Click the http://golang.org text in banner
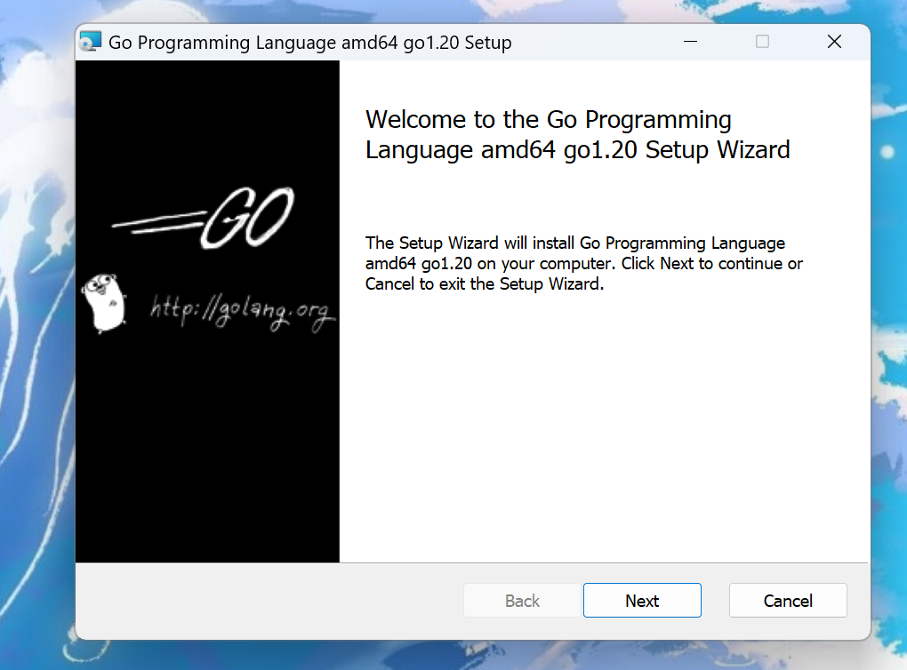Image resolution: width=907 pixels, height=670 pixels. [x=243, y=313]
